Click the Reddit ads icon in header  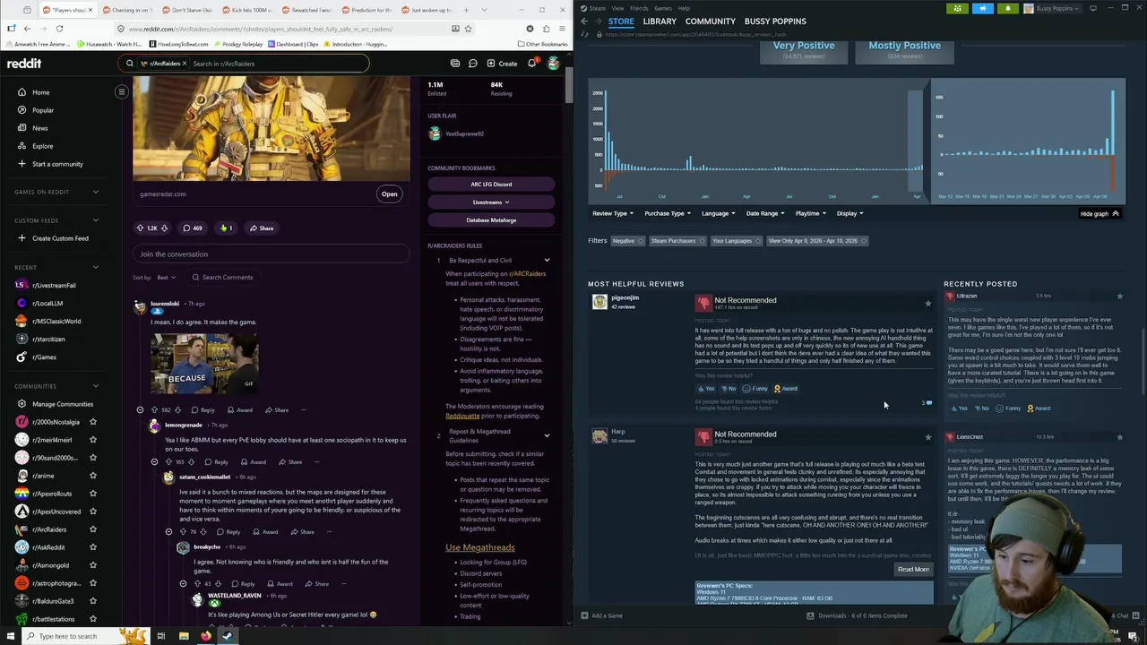455,64
